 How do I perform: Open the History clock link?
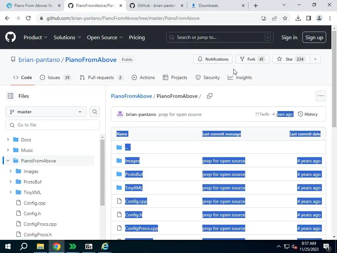tap(308, 114)
